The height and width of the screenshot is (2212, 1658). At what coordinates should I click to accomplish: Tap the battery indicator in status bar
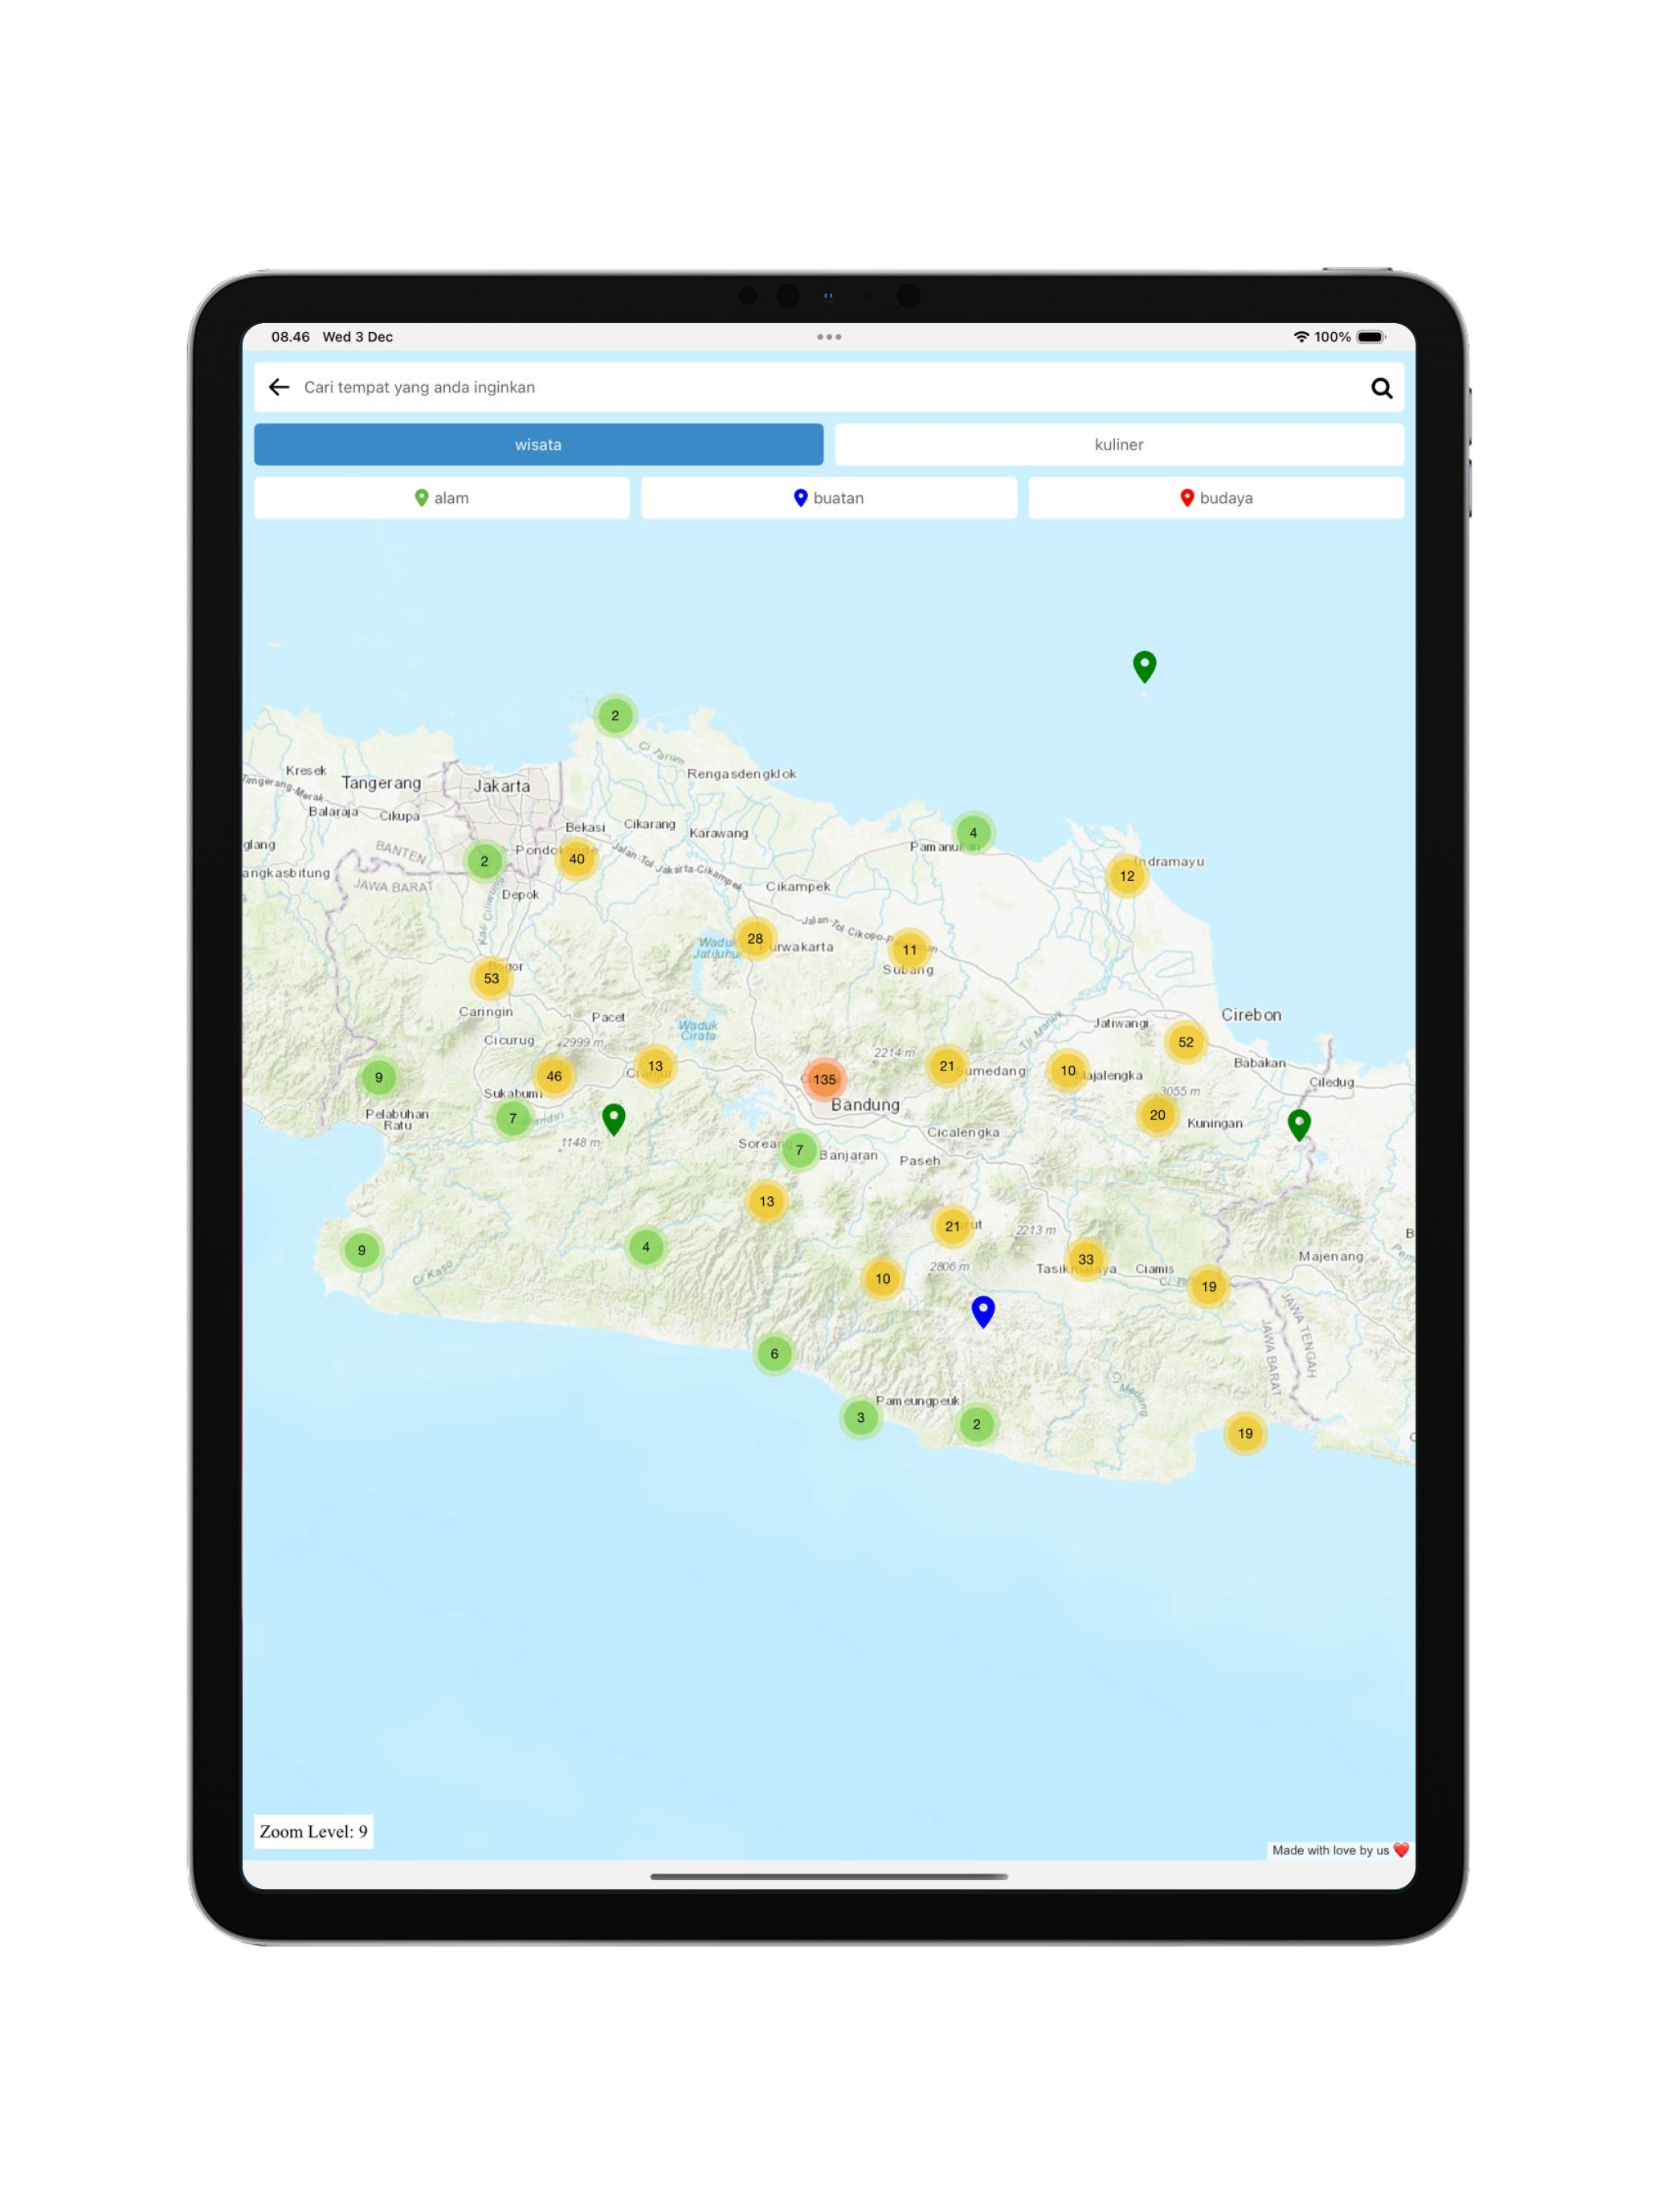coord(1370,337)
